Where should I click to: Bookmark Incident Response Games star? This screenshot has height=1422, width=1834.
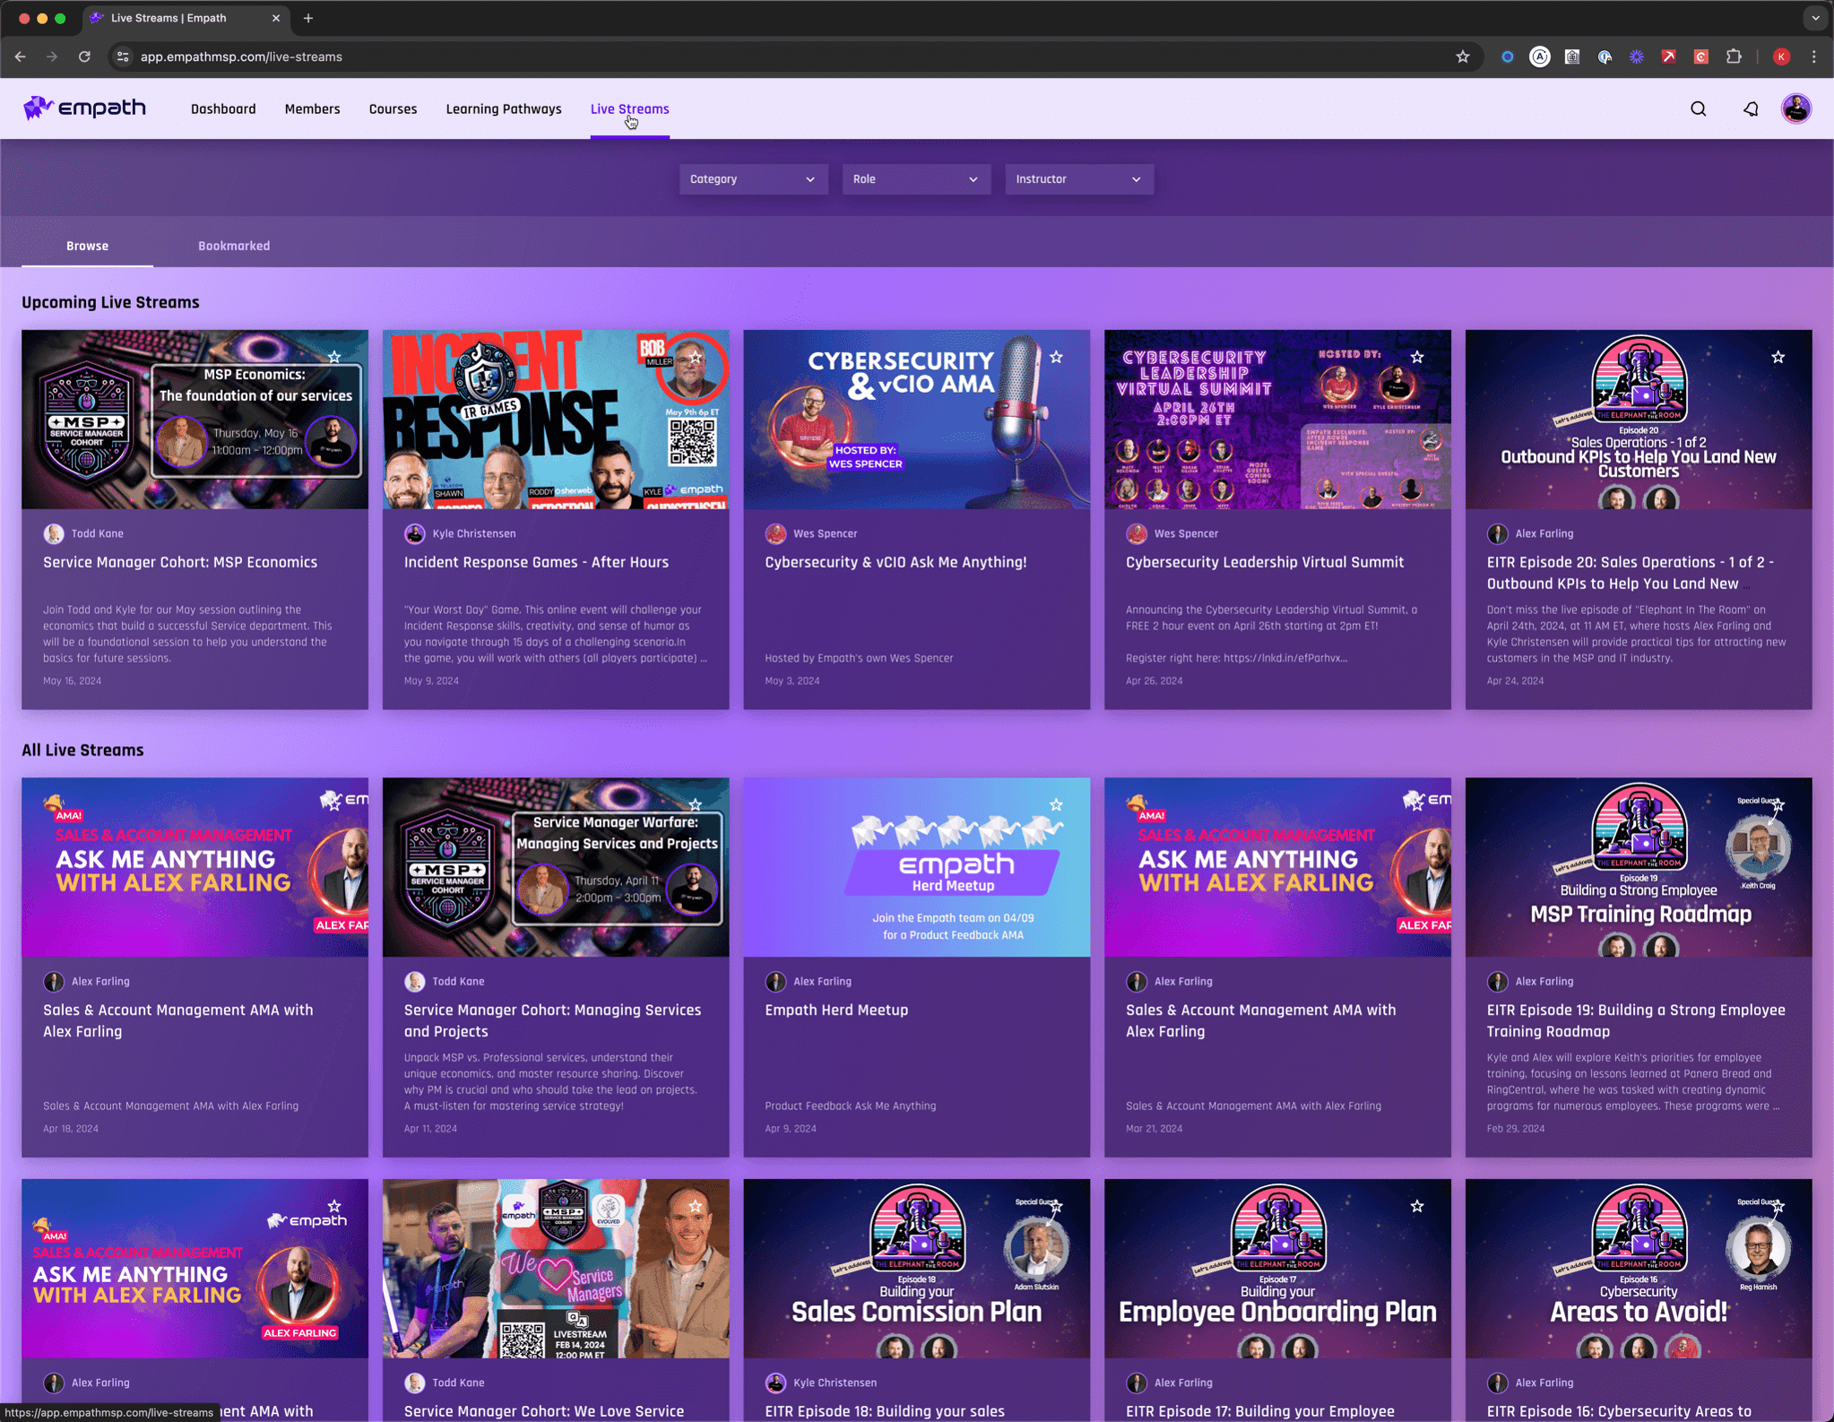[696, 357]
